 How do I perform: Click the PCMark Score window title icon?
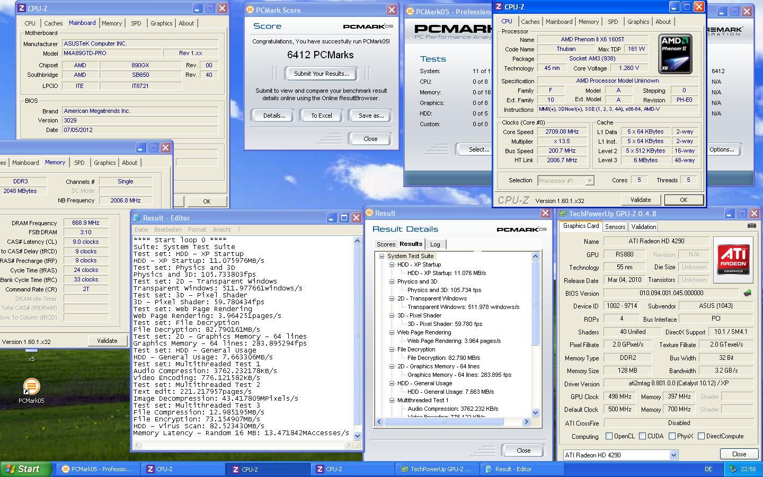[250, 10]
